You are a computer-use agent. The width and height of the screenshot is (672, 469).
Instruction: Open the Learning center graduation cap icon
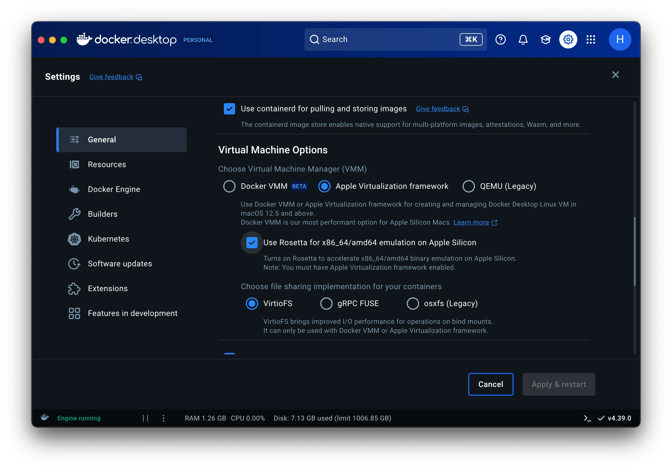point(545,39)
